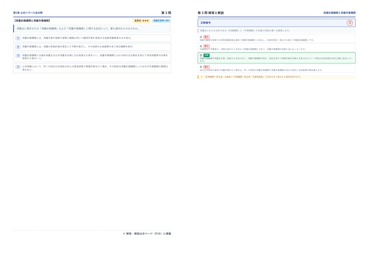Click the ④ number in the explanation list

tap(201, 67)
